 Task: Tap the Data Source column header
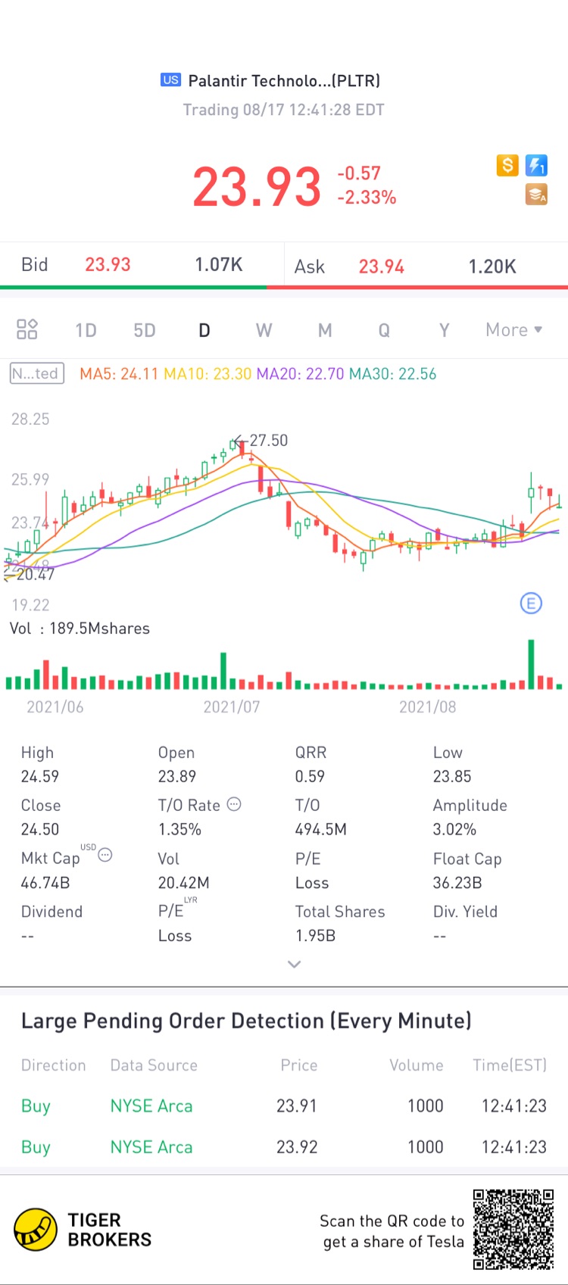(x=154, y=1065)
